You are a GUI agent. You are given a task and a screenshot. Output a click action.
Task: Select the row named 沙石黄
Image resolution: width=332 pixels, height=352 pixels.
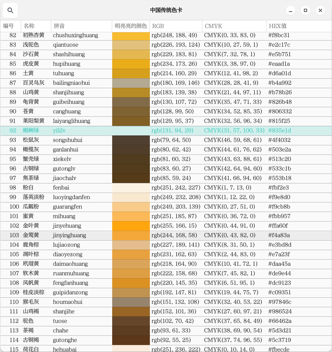(166, 55)
